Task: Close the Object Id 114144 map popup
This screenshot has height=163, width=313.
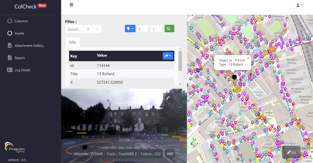Action: [x=248, y=58]
